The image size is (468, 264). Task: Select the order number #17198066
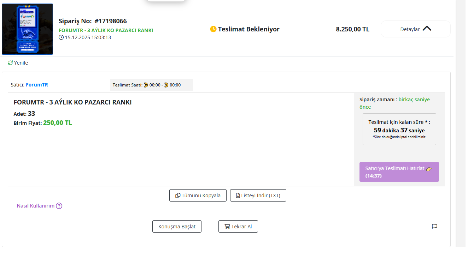111,21
